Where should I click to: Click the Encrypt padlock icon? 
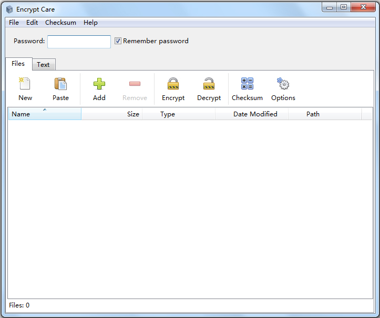[x=173, y=84]
